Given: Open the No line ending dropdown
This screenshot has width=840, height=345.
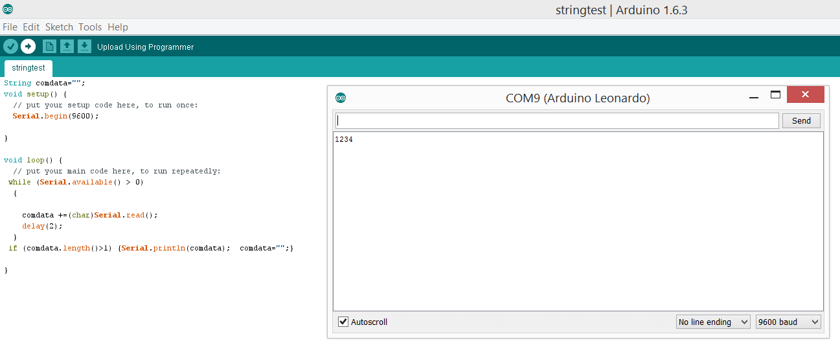Looking at the screenshot, I should pyautogui.click(x=713, y=322).
